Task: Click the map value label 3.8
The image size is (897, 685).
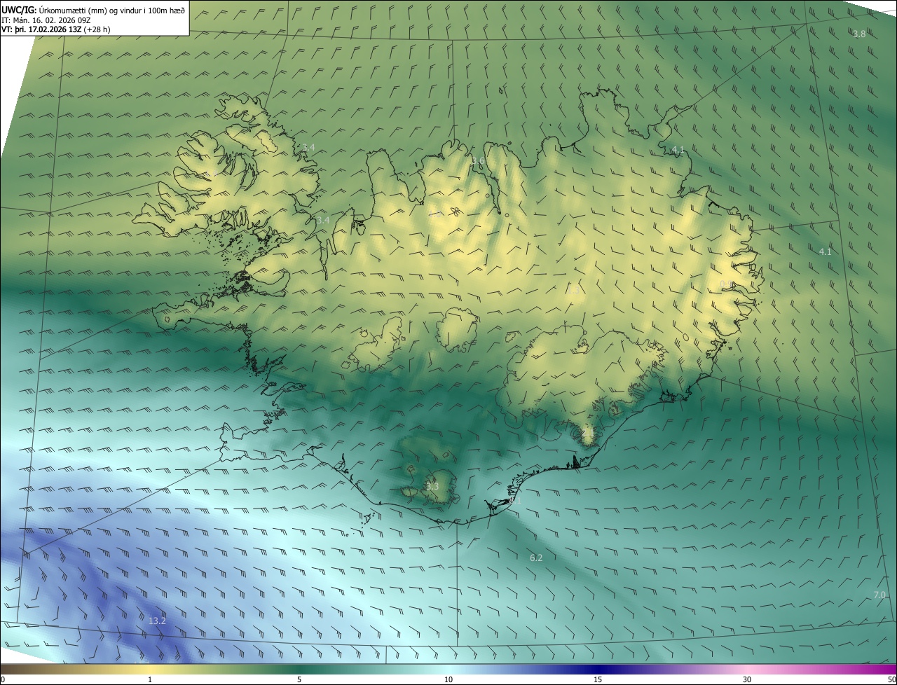Action: tap(859, 34)
